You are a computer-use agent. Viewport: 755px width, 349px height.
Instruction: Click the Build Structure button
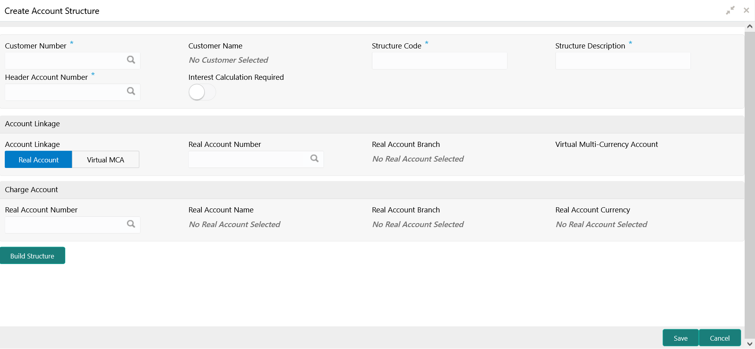(33, 256)
